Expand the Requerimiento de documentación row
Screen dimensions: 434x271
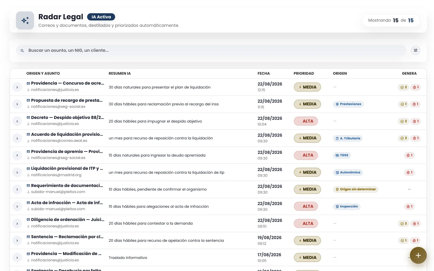pyautogui.click(x=17, y=189)
